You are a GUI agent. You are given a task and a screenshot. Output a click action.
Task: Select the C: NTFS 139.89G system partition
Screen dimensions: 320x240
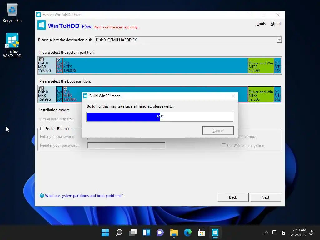155,65
